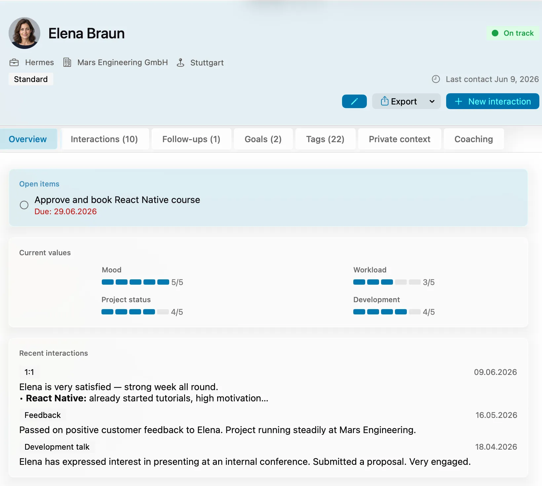This screenshot has width=542, height=486.
Task: Click the Development 4/5 rating bar
Action: pyautogui.click(x=387, y=312)
